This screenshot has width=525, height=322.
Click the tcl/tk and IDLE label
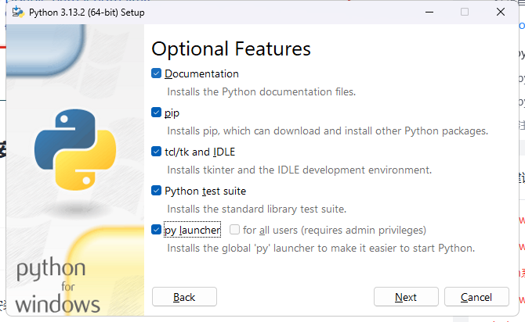(200, 152)
